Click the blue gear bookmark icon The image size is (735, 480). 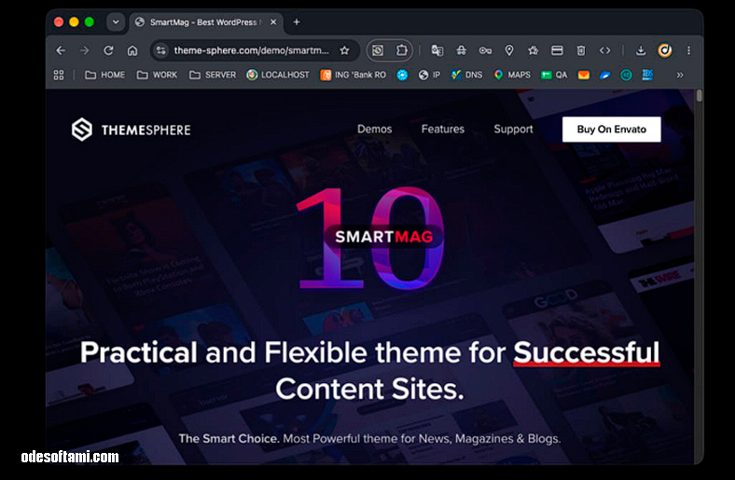pos(402,75)
